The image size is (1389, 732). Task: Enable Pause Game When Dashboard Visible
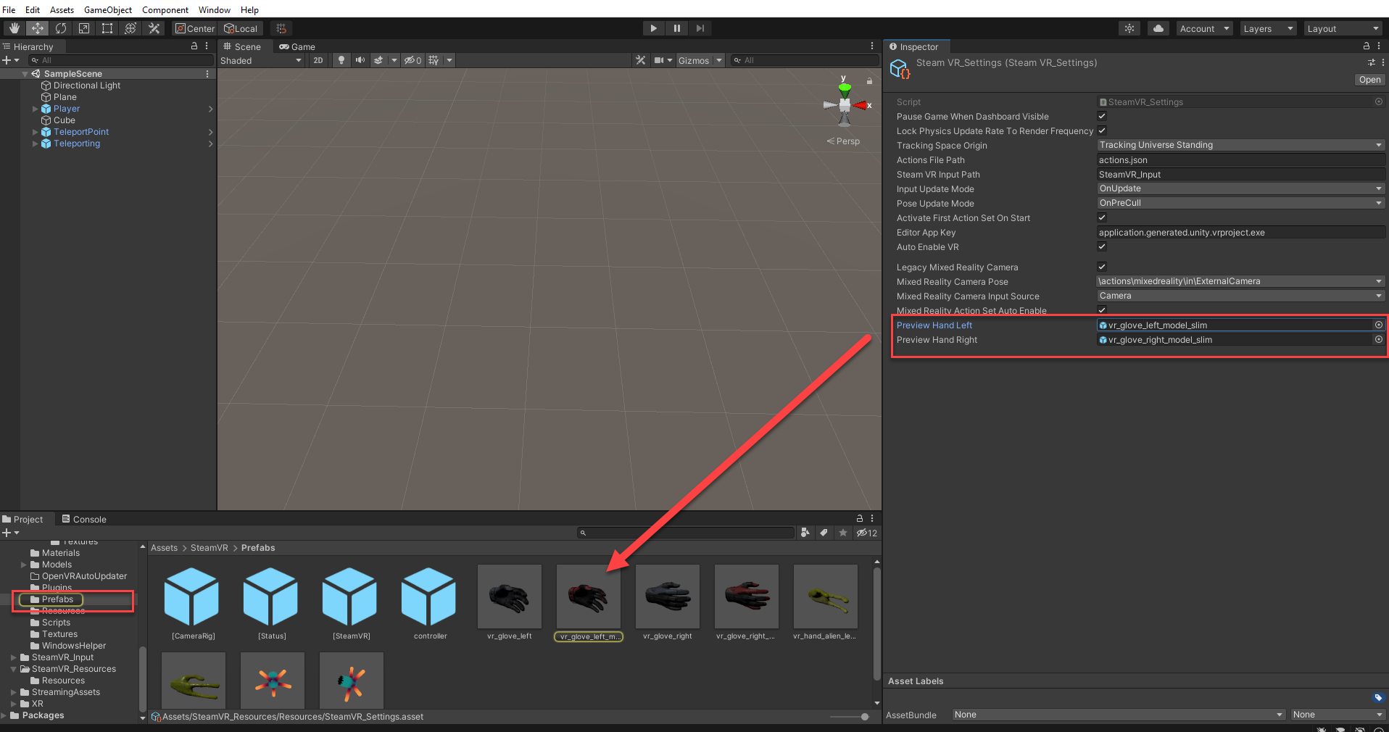click(1102, 116)
